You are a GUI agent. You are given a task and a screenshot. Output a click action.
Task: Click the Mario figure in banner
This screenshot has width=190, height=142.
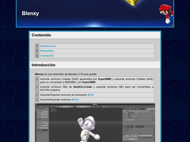[x=166, y=14]
